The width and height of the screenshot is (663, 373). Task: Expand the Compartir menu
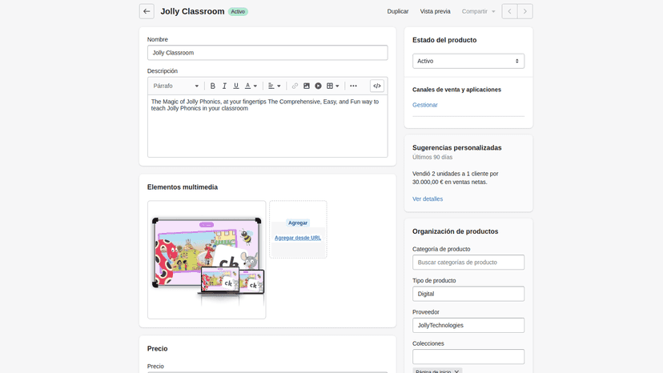click(478, 11)
